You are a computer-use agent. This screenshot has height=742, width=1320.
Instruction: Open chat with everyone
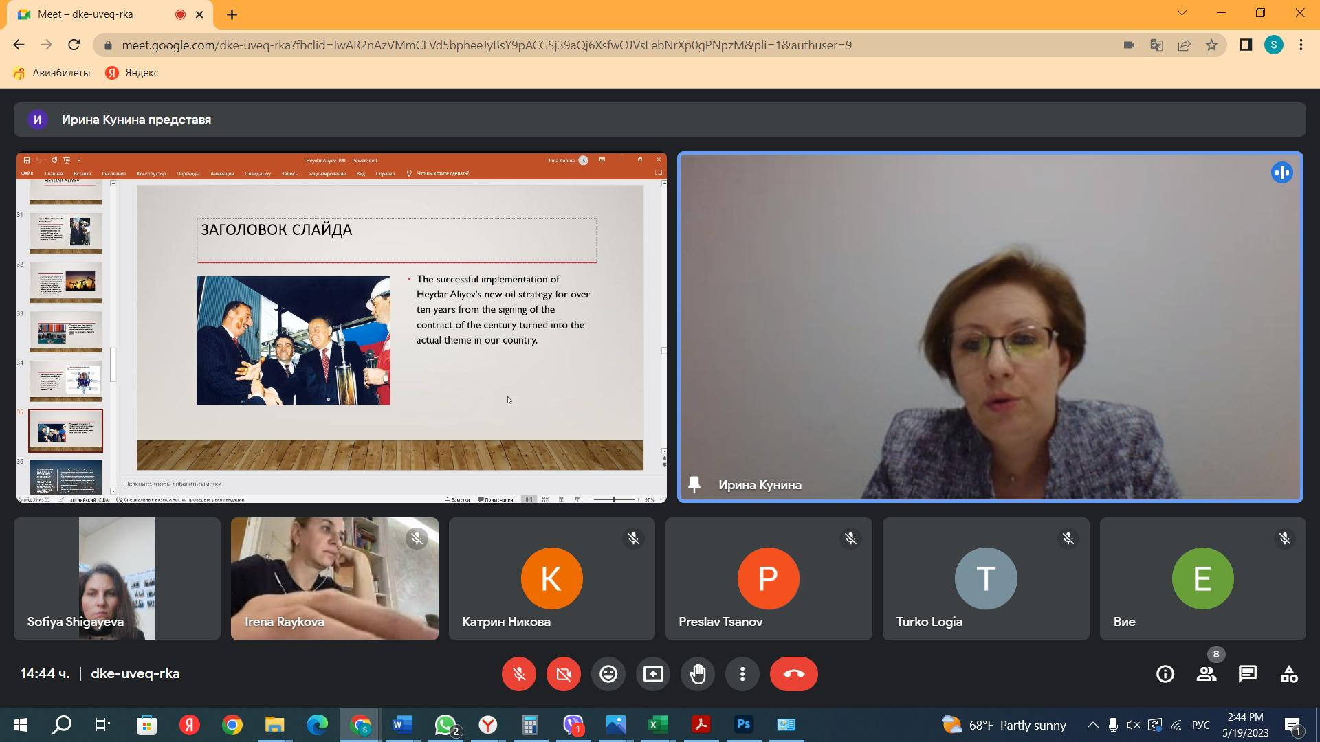pos(1248,674)
